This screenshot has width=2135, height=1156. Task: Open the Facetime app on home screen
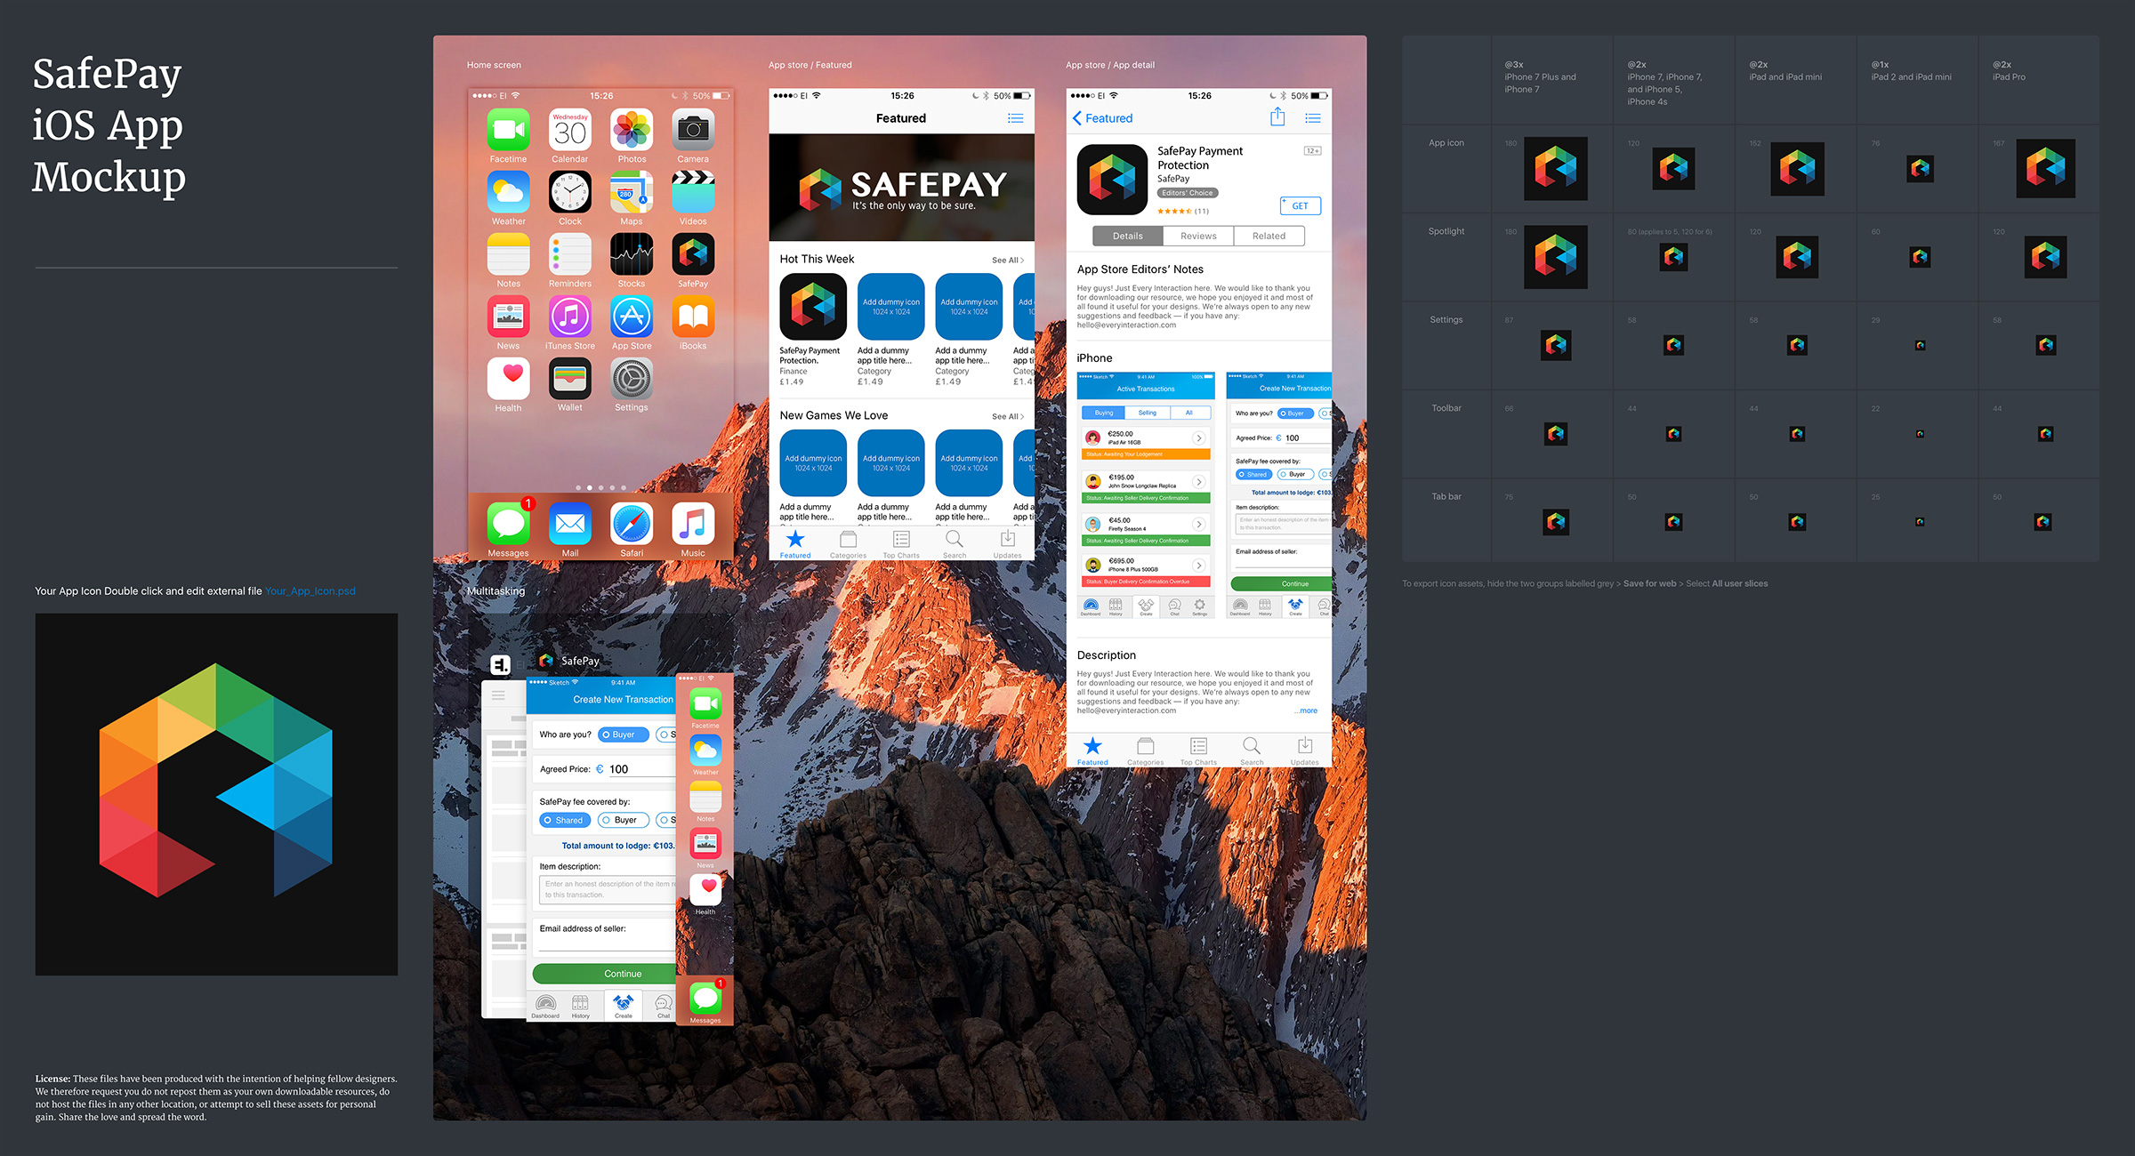click(508, 130)
